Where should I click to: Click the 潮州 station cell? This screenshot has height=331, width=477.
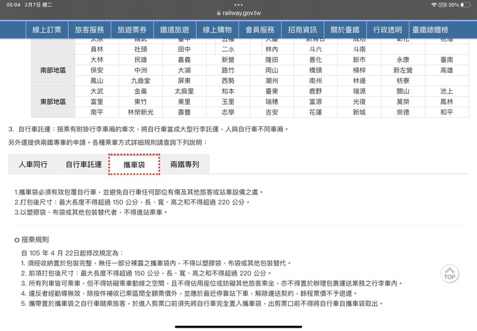pos(272,81)
